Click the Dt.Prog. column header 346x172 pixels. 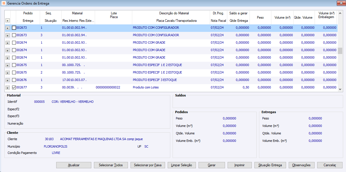click(x=218, y=13)
